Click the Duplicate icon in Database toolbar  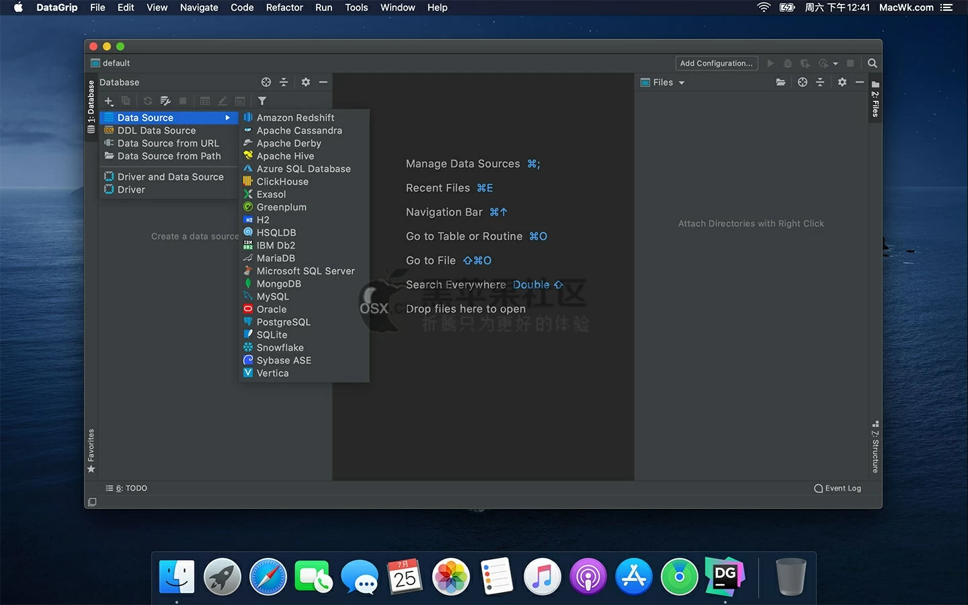(x=126, y=101)
